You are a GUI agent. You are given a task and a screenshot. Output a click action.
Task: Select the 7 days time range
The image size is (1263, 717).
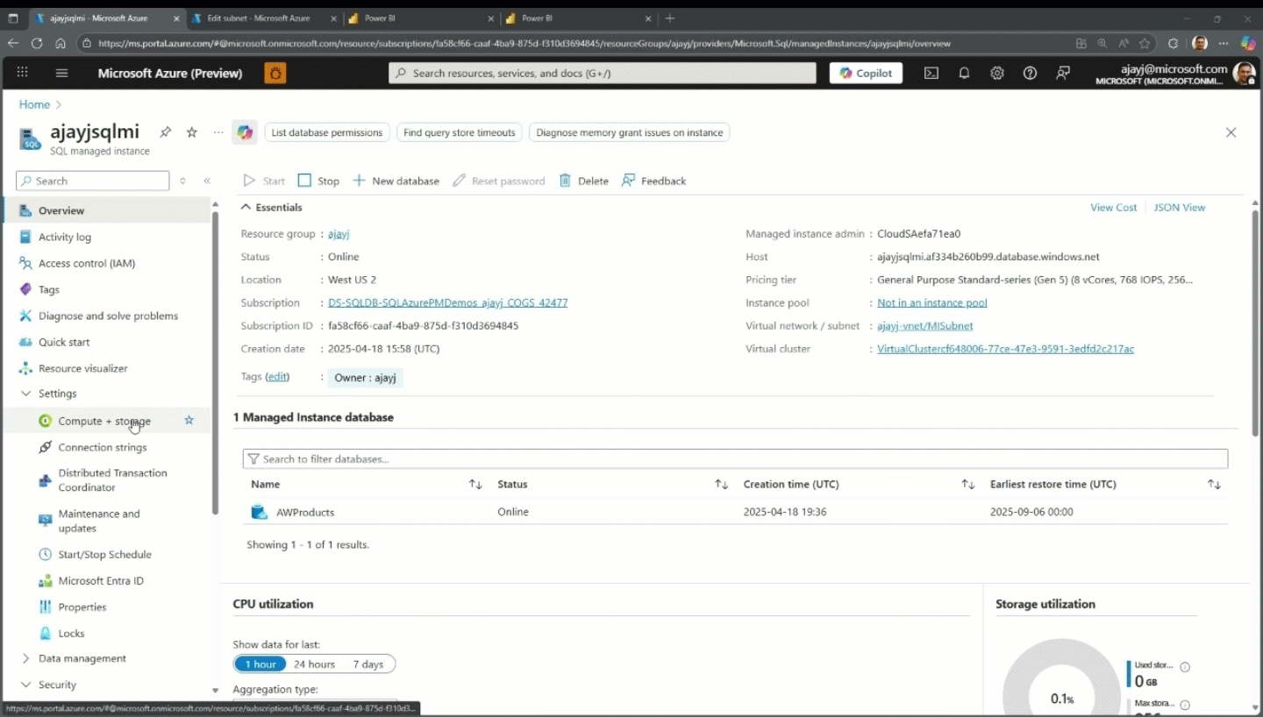[368, 664]
